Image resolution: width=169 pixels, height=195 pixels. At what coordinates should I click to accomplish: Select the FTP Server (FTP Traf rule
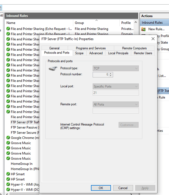tap(25, 122)
